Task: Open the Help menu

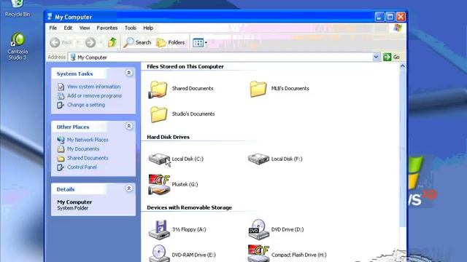Action: pyautogui.click(x=148, y=28)
